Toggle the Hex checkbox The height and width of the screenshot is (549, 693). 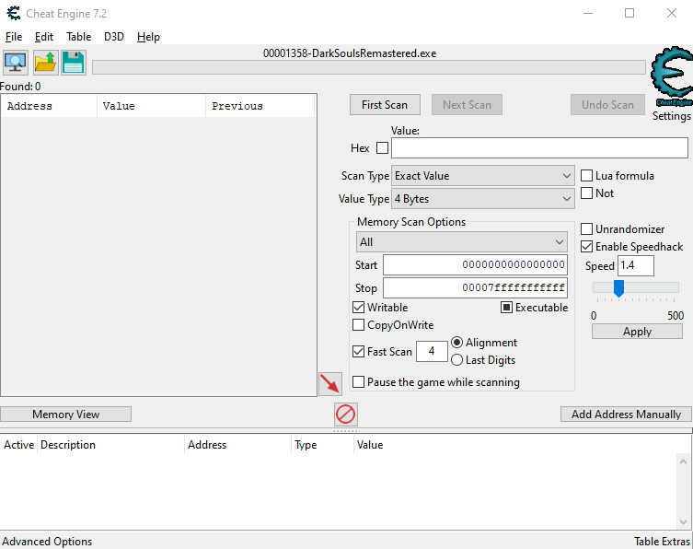[382, 147]
